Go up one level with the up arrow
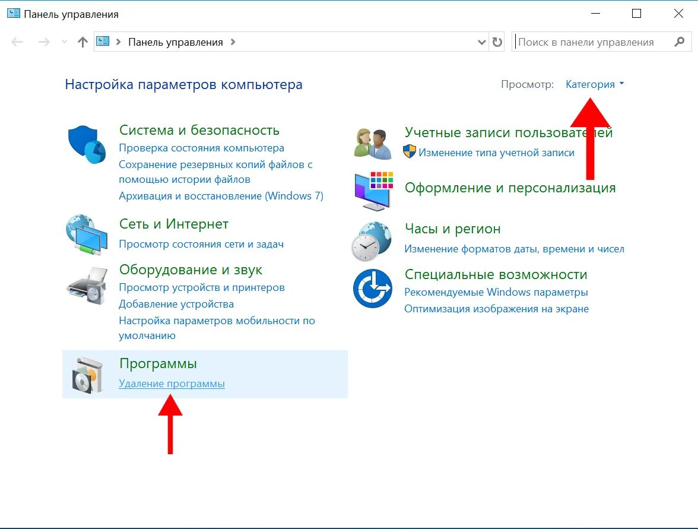This screenshot has height=529, width=698. 83,42
